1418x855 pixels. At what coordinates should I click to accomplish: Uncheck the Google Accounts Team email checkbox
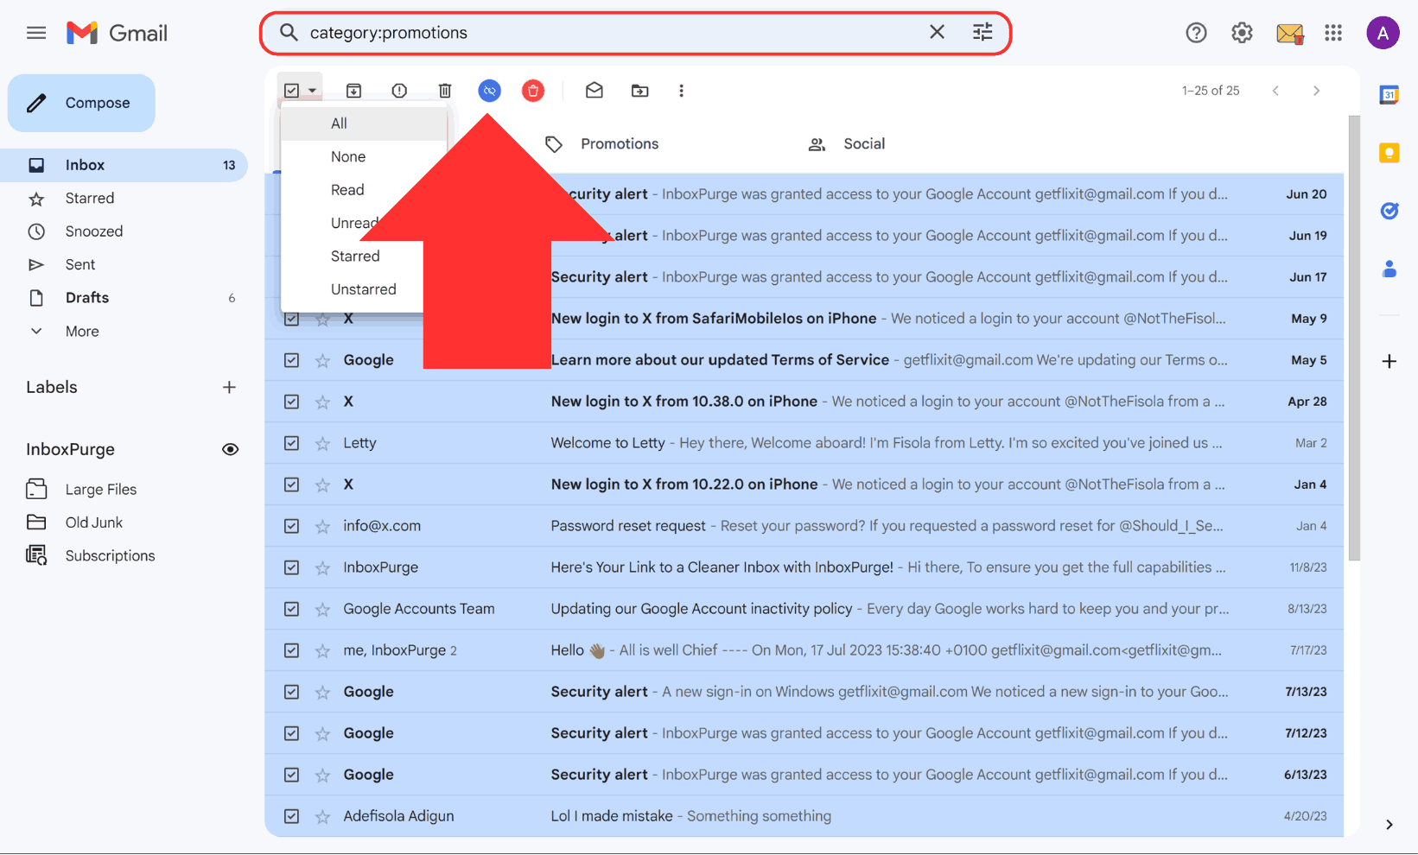pyautogui.click(x=292, y=609)
